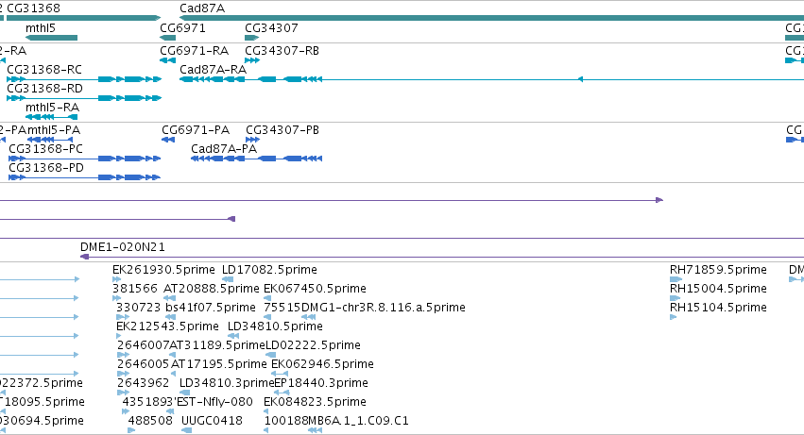The image size is (804, 435).
Task: Click the teal CG34307 gene arrow
Action: [251, 38]
